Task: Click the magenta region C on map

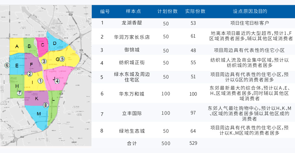Action: point(42,45)
